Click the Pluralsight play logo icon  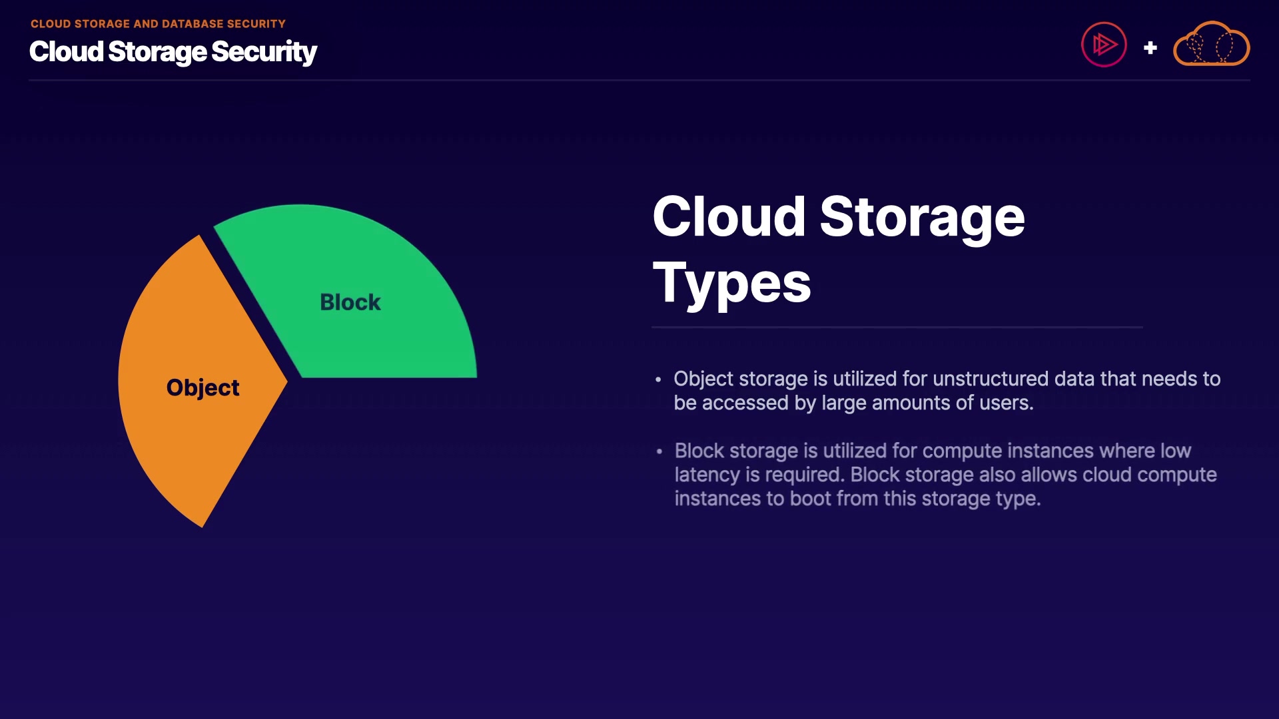point(1104,45)
